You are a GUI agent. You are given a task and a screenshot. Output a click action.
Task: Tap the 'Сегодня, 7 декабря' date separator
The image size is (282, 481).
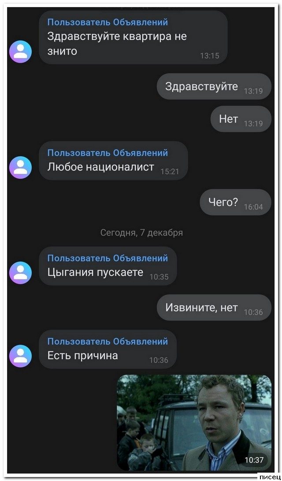141,233
